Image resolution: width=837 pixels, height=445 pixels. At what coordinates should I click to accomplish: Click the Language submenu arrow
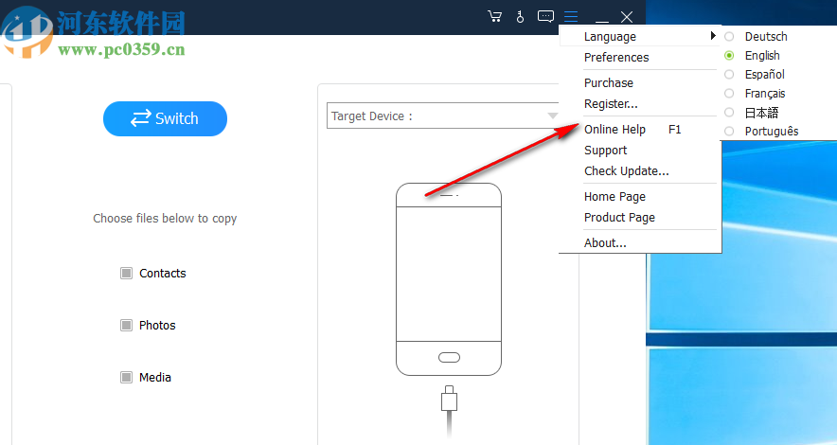point(713,36)
